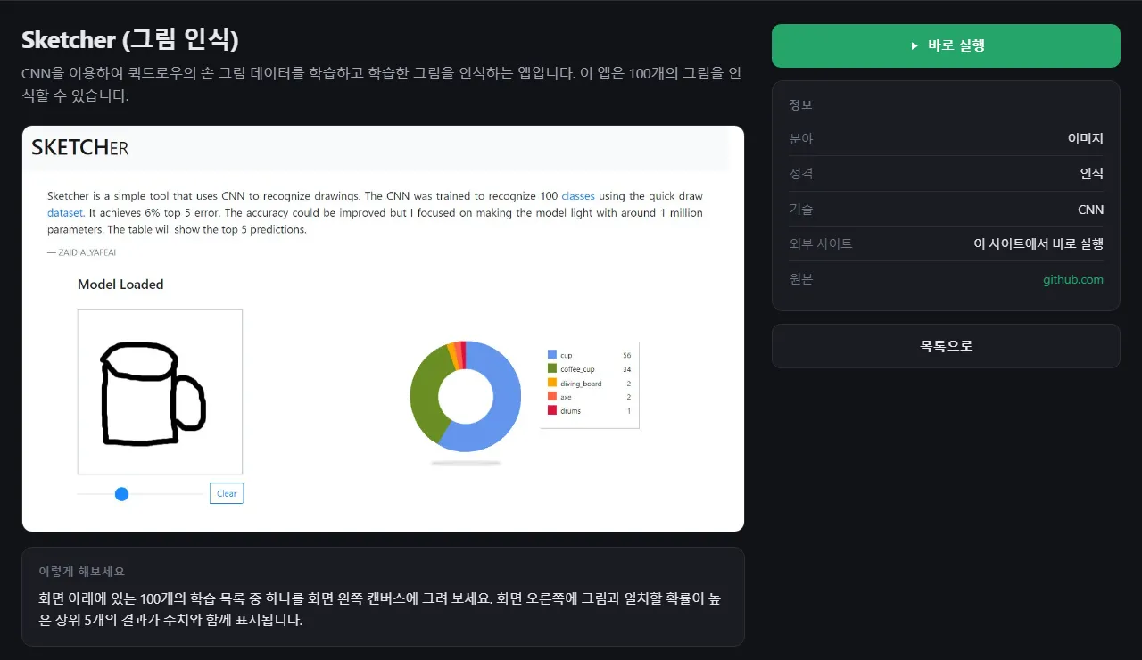Click the Sketcher (그림 인식) page title
Screen dimensions: 1142x660
(x=130, y=40)
